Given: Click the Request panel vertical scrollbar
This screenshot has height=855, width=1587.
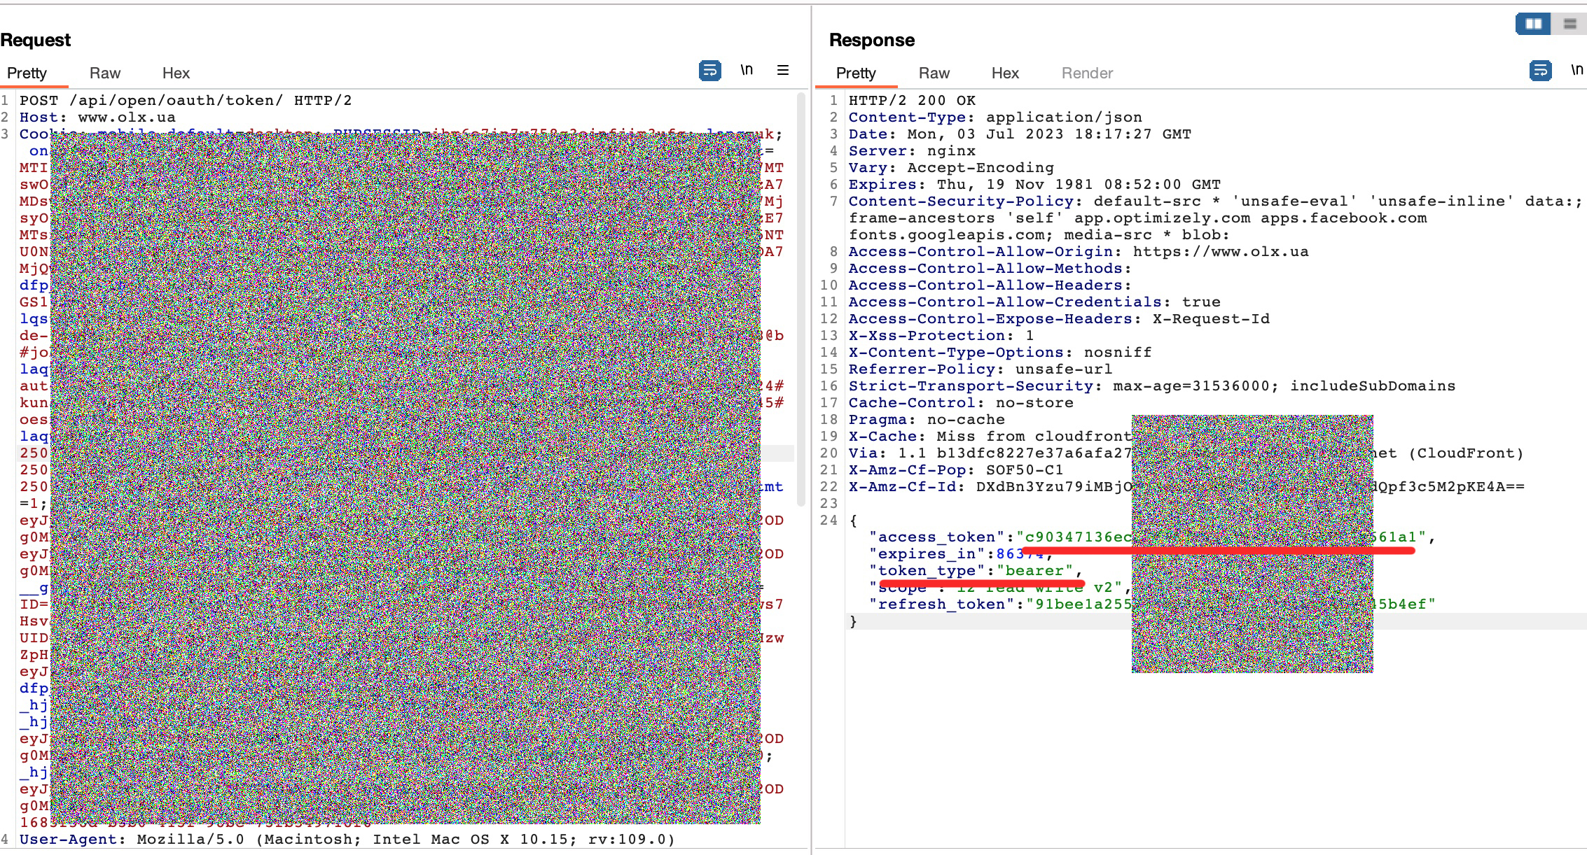Looking at the screenshot, I should (801, 301).
